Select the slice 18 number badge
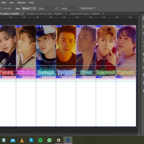The width and height of the screenshot is (144, 144). tap(118, 77)
